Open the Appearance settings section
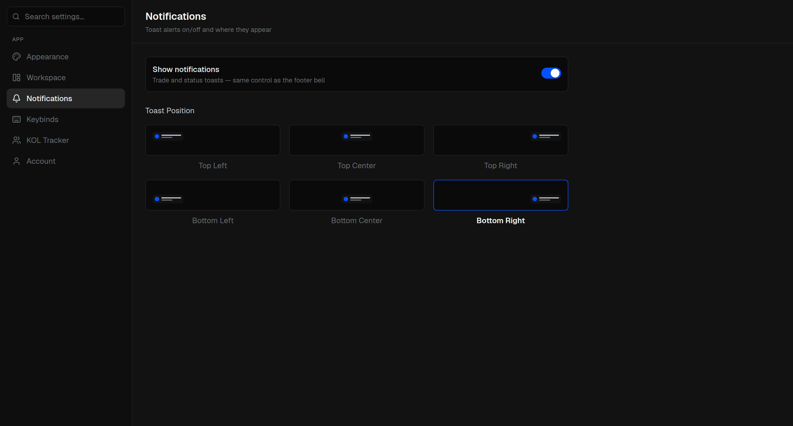 66,57
